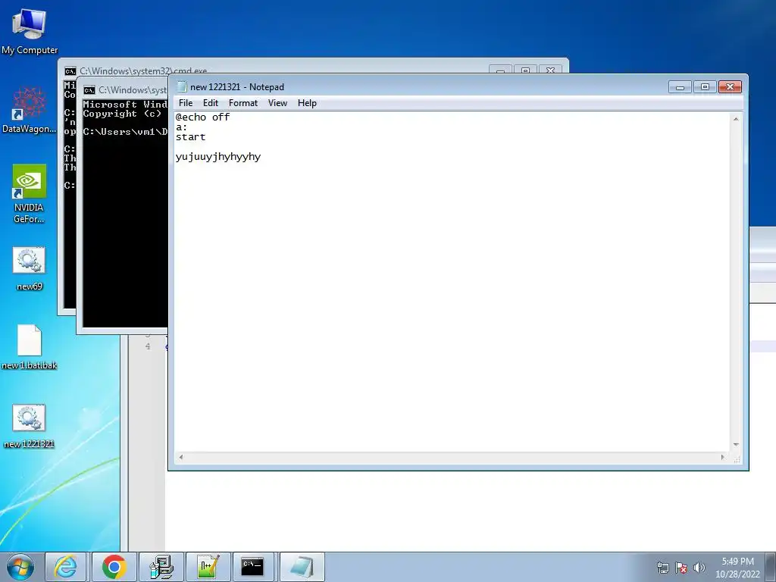Switch to the Notepad taskbar button
Screen dimensions: 776x582
click(x=302, y=567)
